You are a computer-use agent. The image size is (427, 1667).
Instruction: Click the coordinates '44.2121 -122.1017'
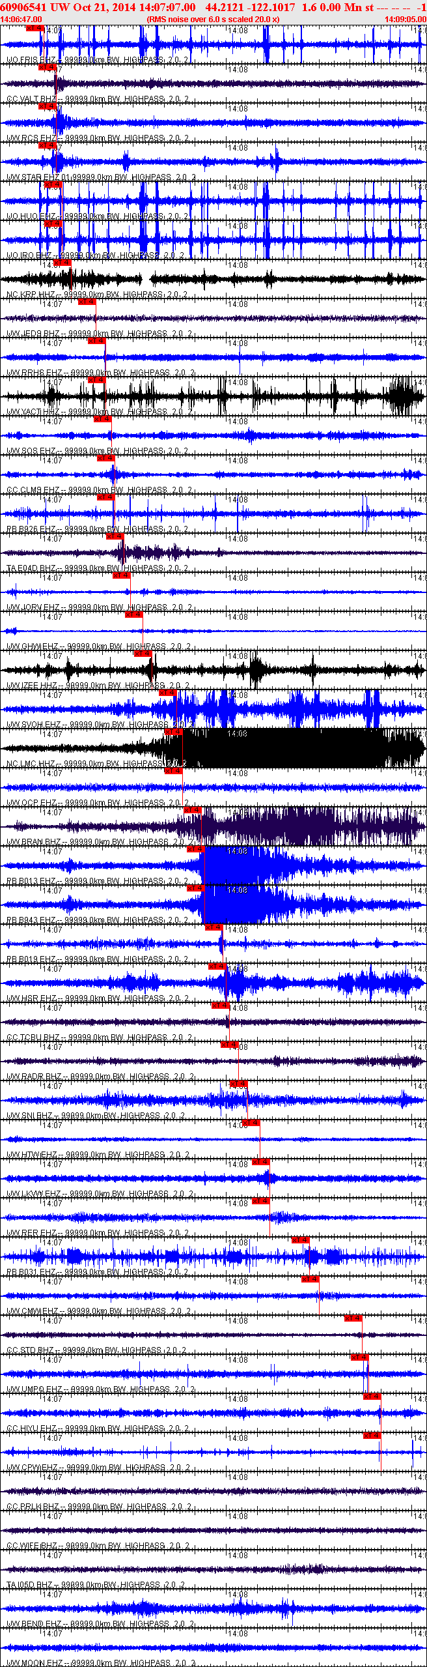click(x=250, y=7)
